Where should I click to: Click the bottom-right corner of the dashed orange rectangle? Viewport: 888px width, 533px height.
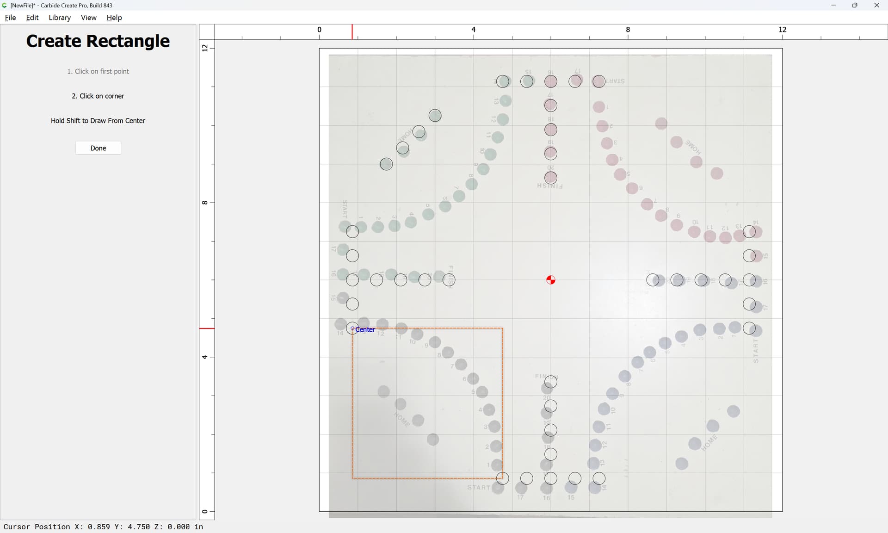click(503, 478)
